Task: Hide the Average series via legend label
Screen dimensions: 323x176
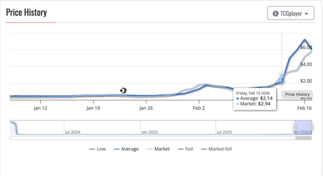Action: tap(130, 149)
